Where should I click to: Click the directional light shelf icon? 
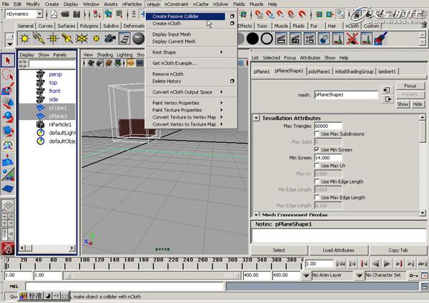39,39
